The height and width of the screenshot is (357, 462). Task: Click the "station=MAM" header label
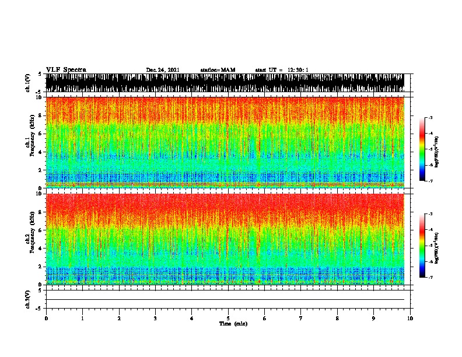pyautogui.click(x=218, y=70)
